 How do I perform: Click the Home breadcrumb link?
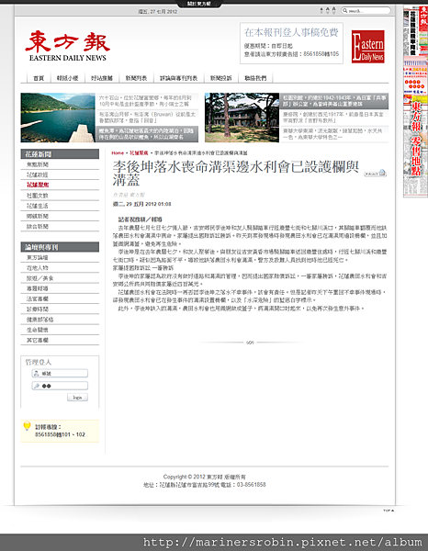(118, 152)
